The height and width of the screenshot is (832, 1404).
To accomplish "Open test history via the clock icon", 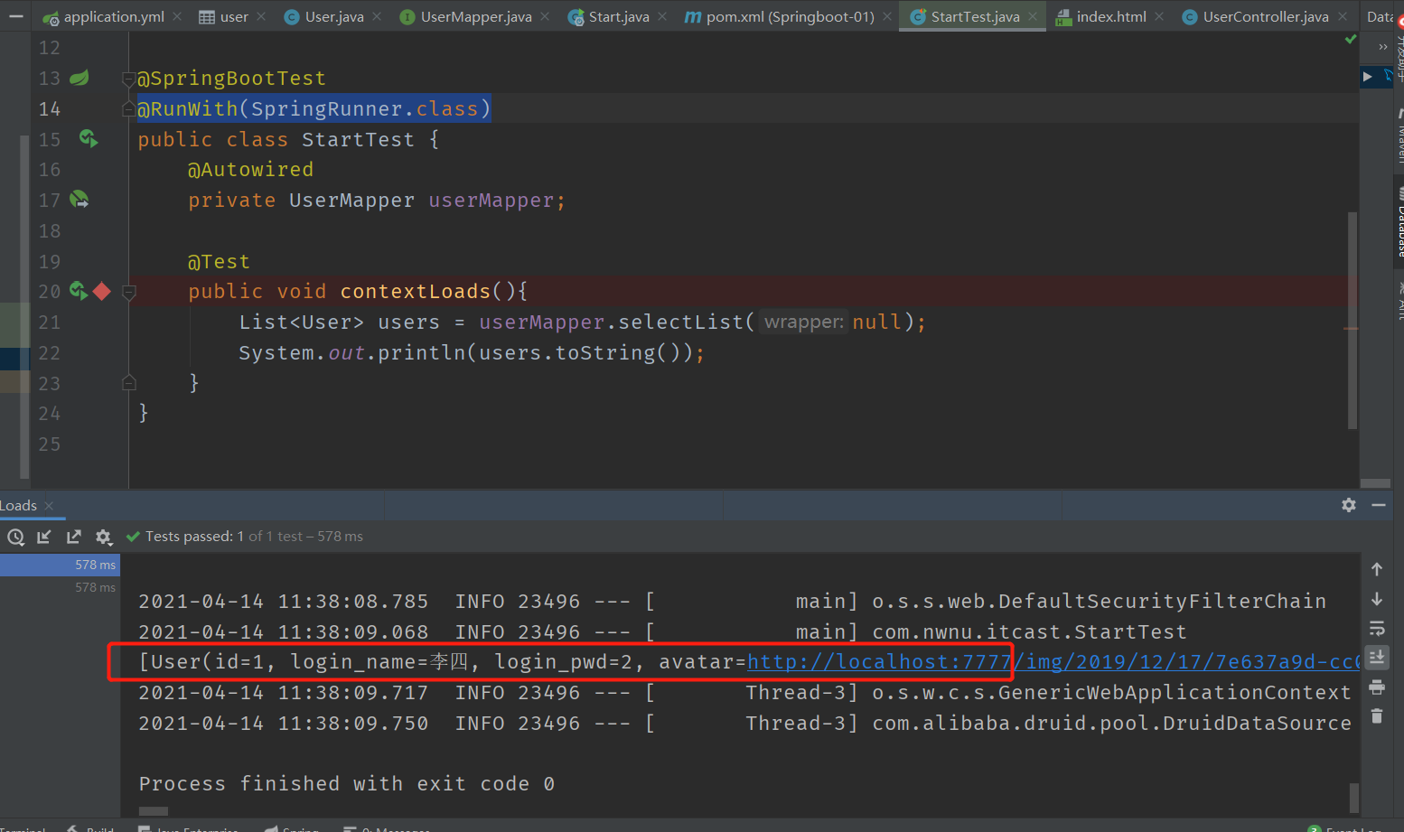I will click(x=15, y=537).
